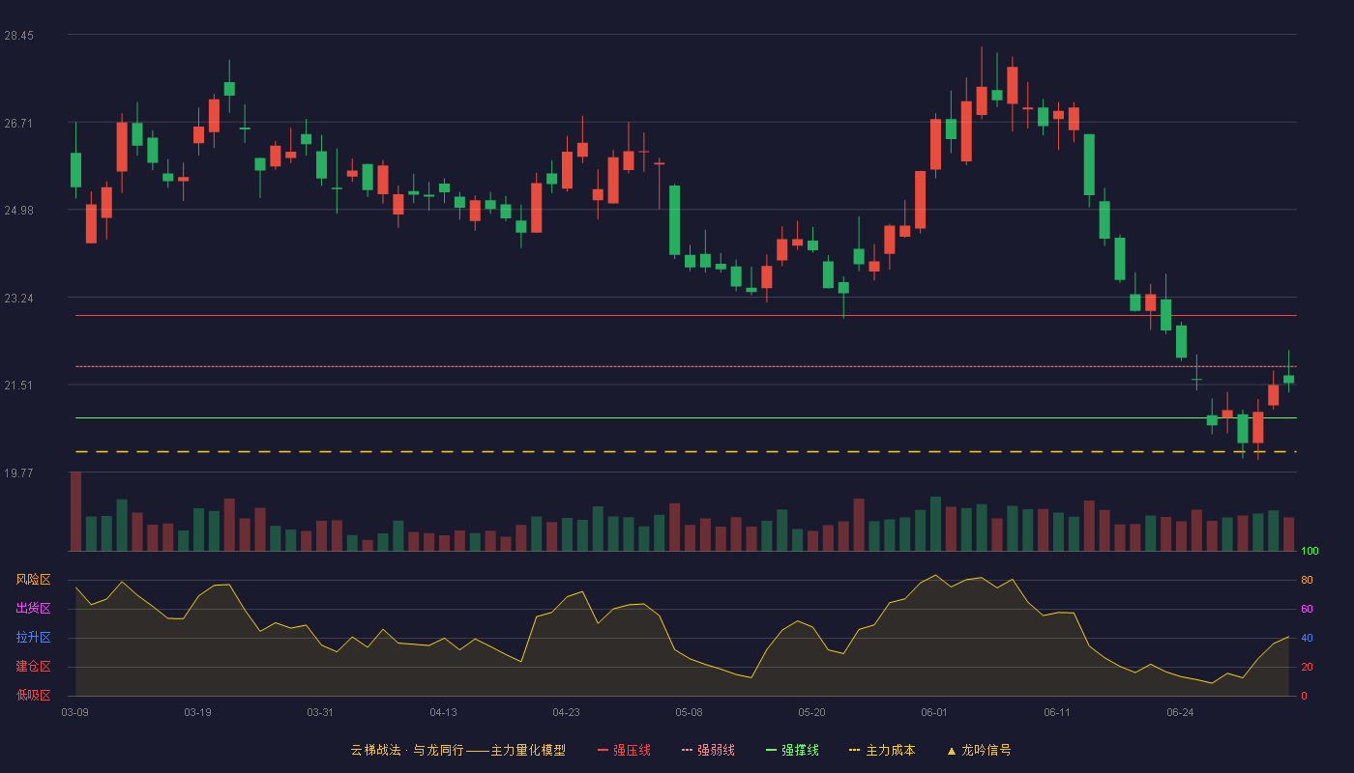Viewport: 1354px width, 773px height.
Task: Click the 26.71 price axis label
Action: 18,124
